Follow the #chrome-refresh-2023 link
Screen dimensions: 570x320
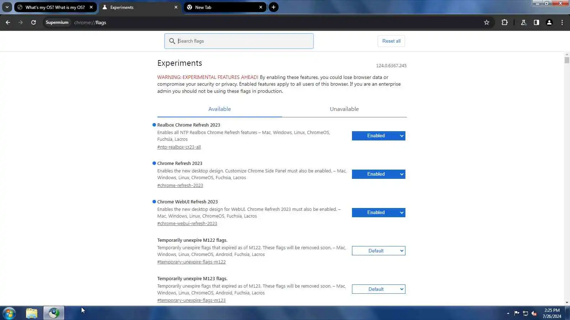(180, 186)
